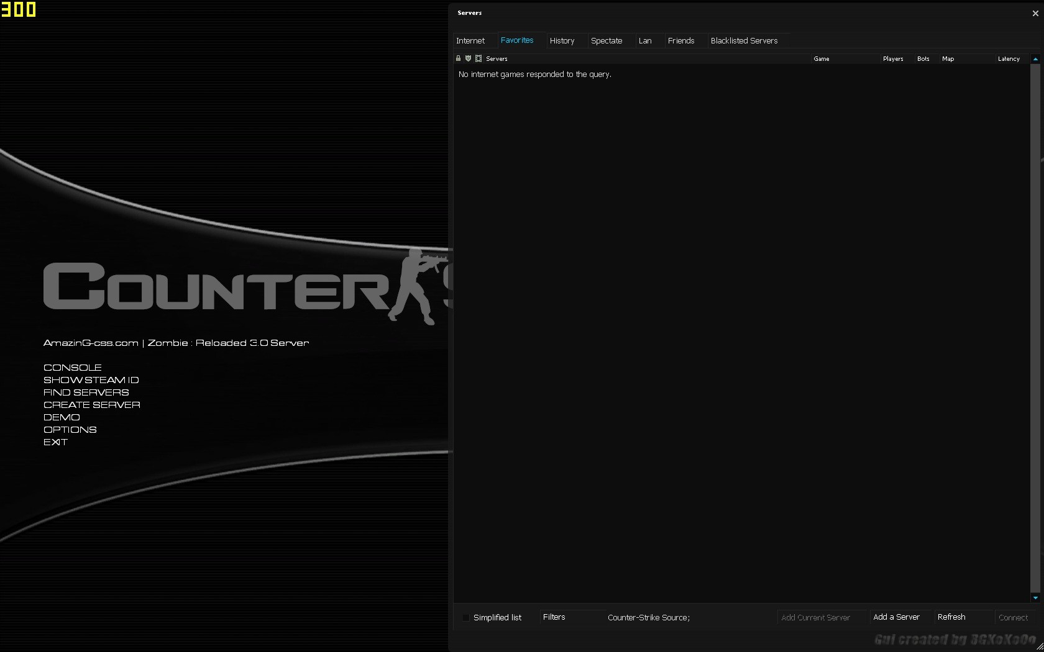The image size is (1044, 652).
Task: Open the History tab
Action: tap(562, 40)
